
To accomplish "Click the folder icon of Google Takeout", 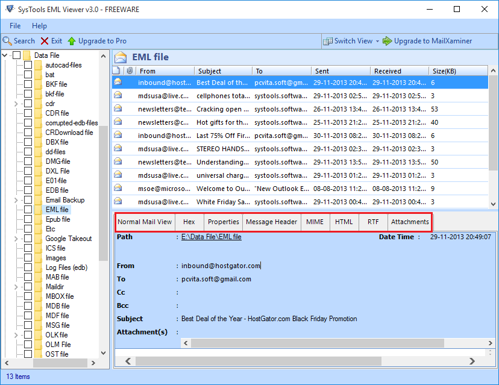I will (38, 239).
